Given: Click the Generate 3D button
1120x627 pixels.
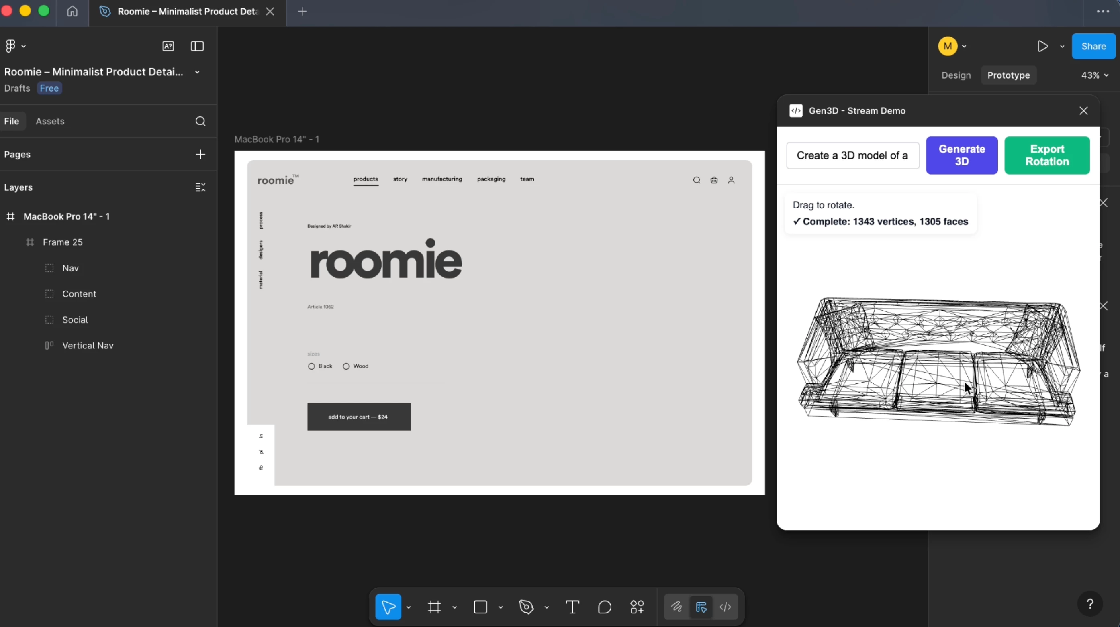Looking at the screenshot, I should click(962, 155).
